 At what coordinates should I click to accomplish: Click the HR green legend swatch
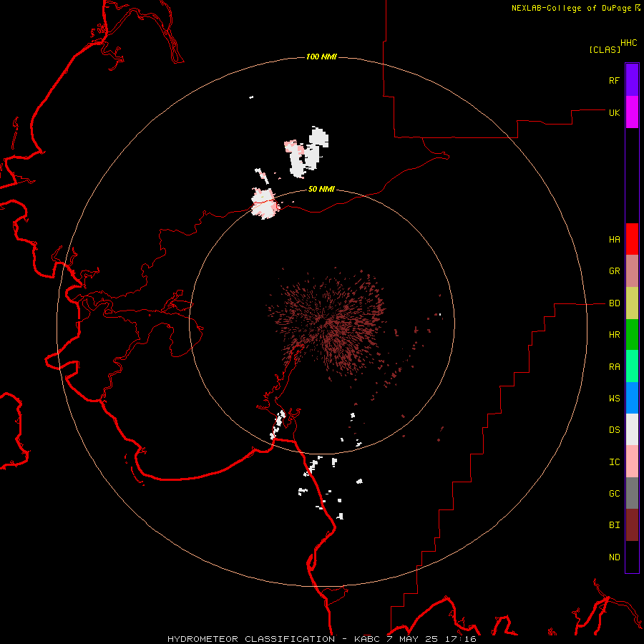click(x=632, y=335)
